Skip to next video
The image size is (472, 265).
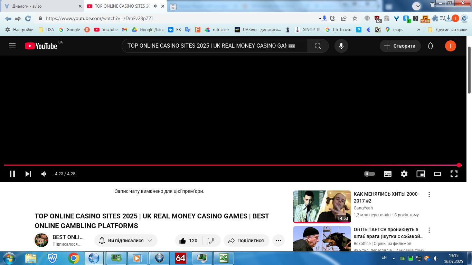[28, 174]
